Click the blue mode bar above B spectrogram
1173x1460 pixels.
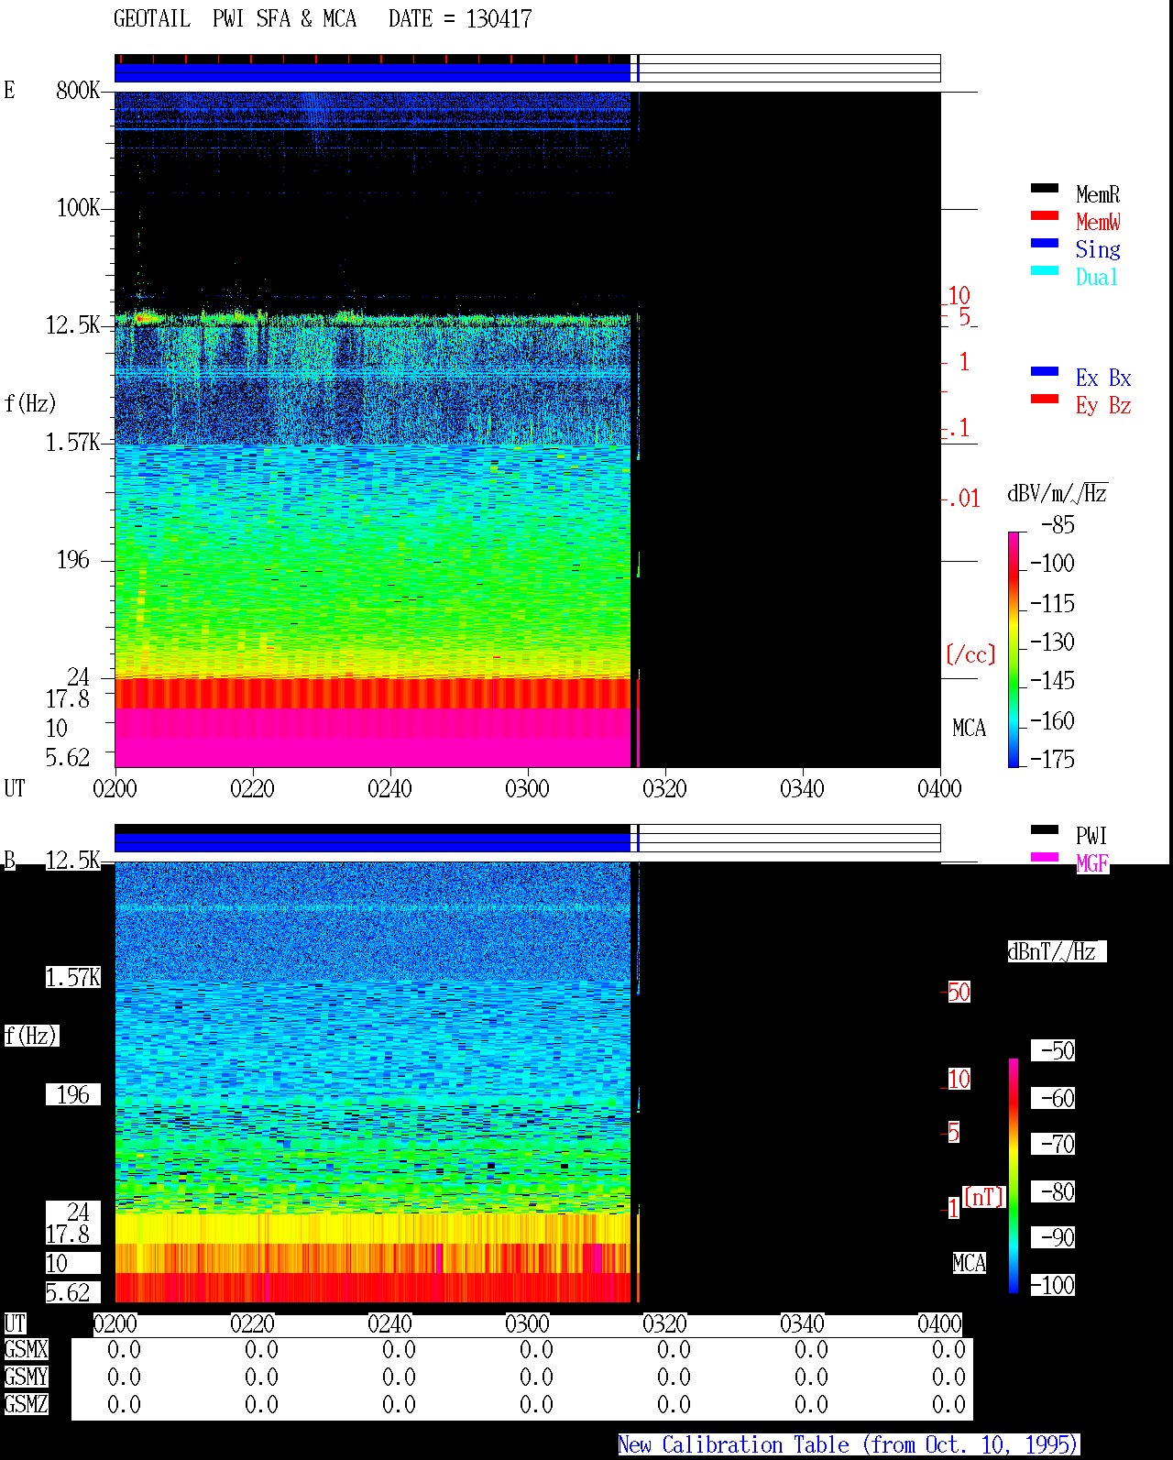tap(372, 842)
